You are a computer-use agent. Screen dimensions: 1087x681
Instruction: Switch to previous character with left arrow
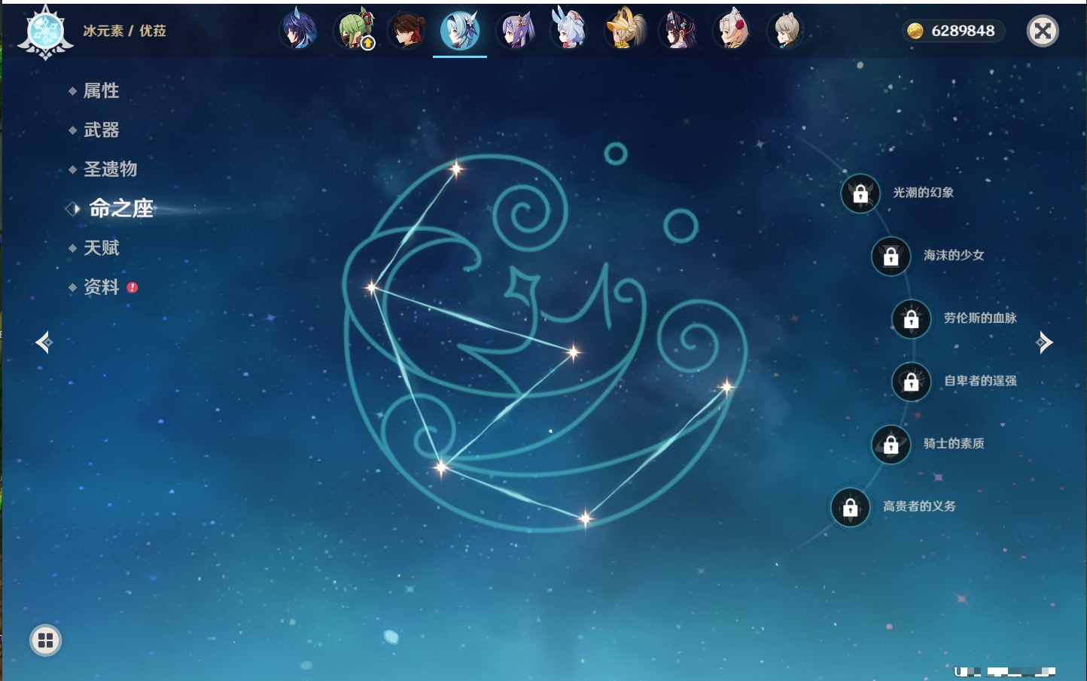point(44,342)
